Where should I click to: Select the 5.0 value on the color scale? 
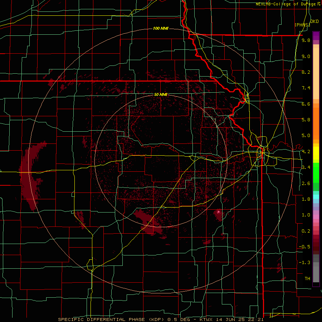pos(306,136)
